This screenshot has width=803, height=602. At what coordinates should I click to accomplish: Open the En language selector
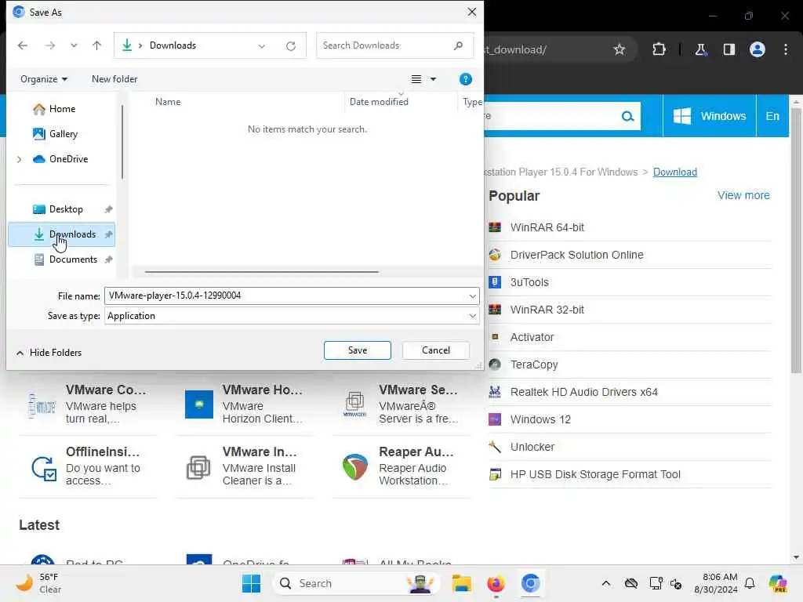tap(772, 116)
